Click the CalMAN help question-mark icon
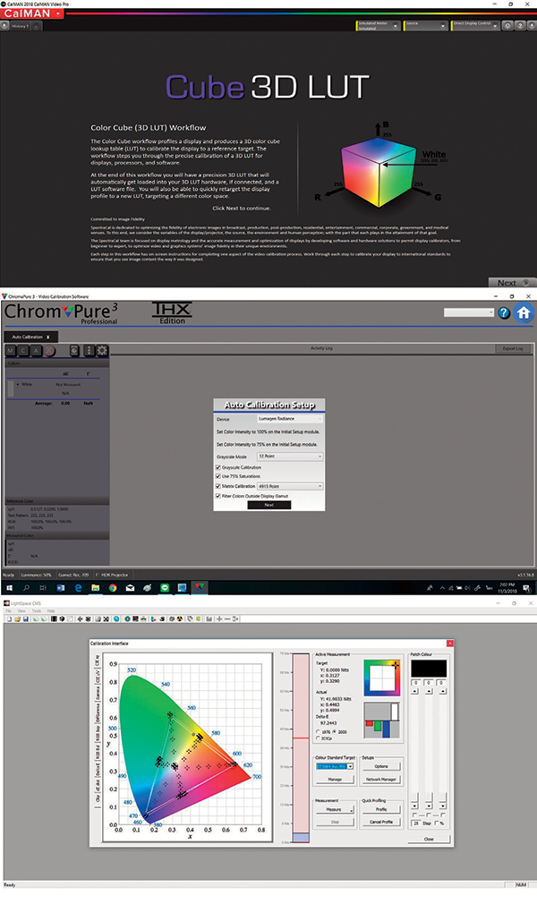537x913 pixels. 519,26
